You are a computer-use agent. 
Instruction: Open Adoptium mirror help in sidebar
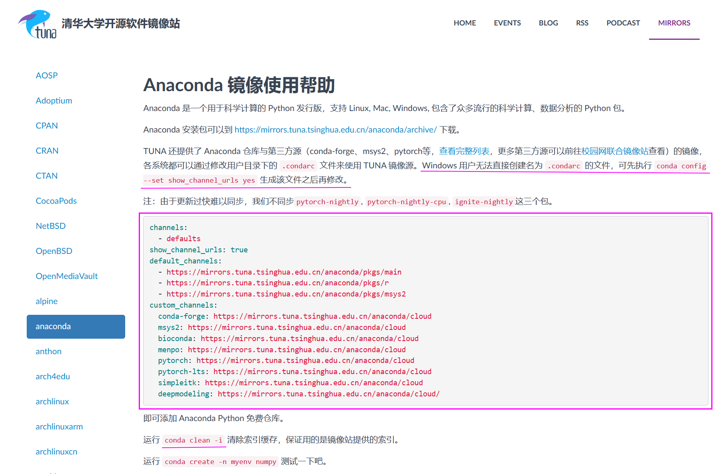coord(54,101)
